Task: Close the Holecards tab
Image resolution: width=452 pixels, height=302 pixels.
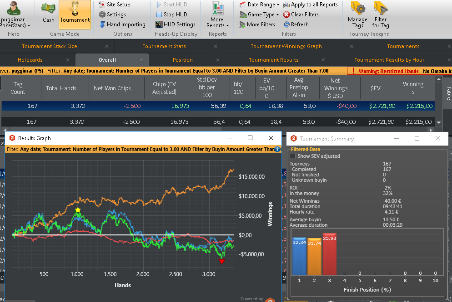Action: [67, 60]
